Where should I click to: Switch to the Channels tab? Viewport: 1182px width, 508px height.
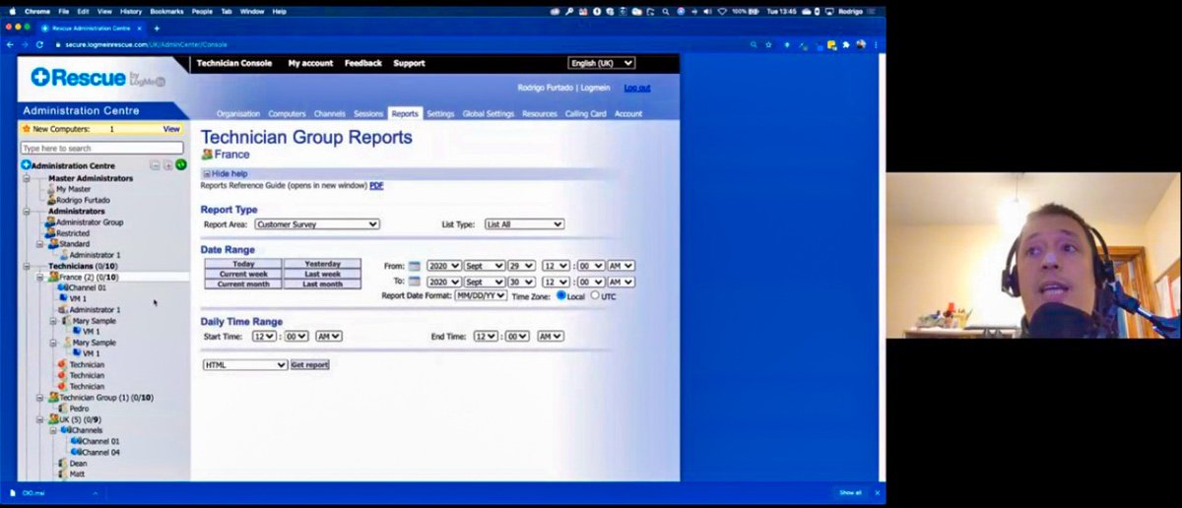330,114
